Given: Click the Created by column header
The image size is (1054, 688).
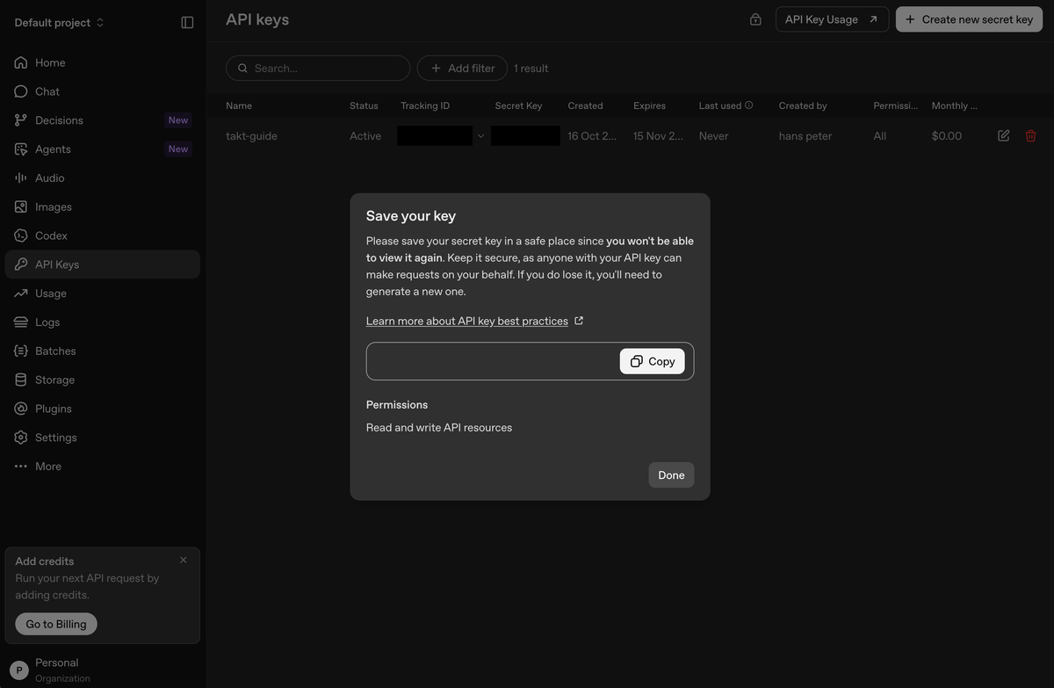Looking at the screenshot, I should tap(803, 105).
